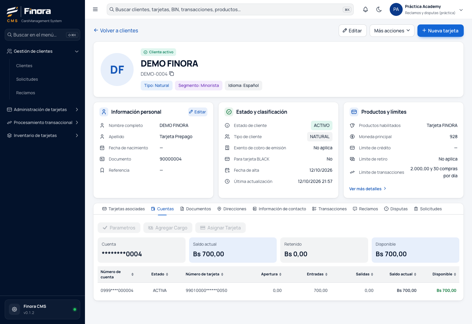
Task: Click the Información personal section icon
Action: click(104, 112)
